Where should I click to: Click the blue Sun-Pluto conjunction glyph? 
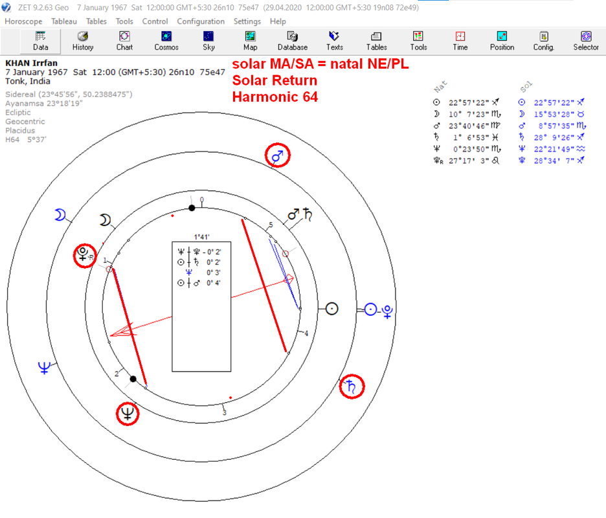point(379,310)
